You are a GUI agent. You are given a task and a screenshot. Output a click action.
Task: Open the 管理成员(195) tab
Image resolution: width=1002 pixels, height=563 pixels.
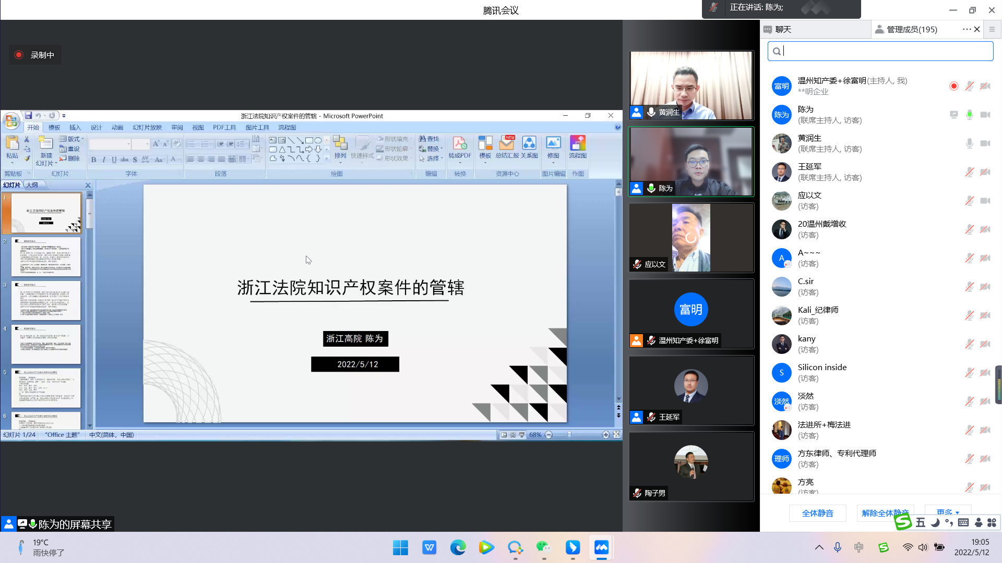pyautogui.click(x=912, y=29)
